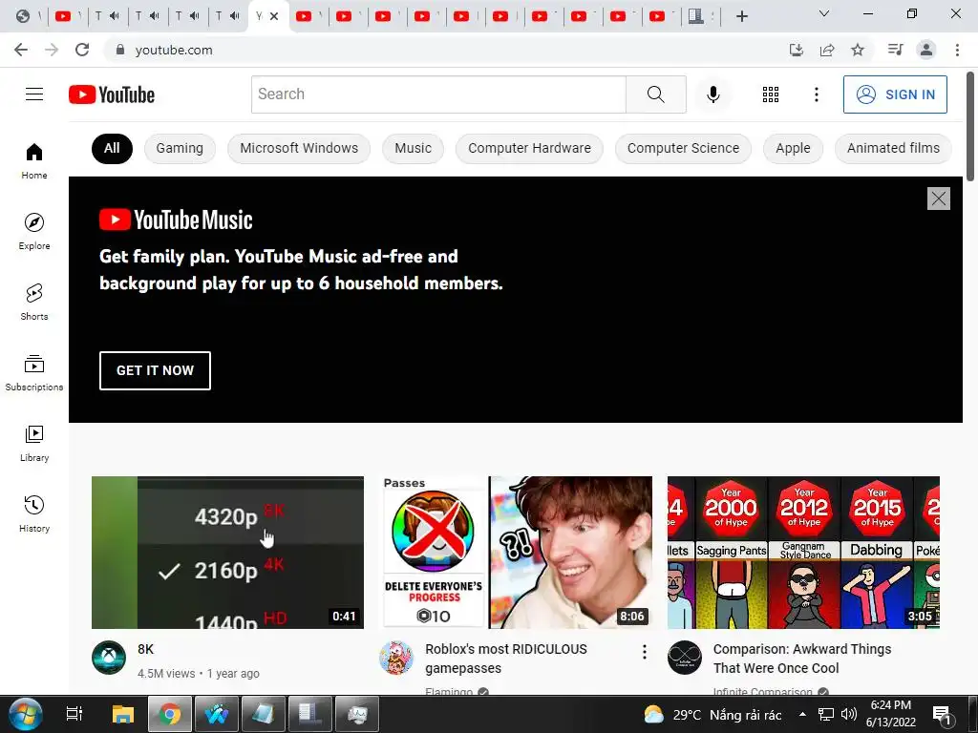Click the SIGN IN button
The image size is (978, 733).
click(x=895, y=94)
